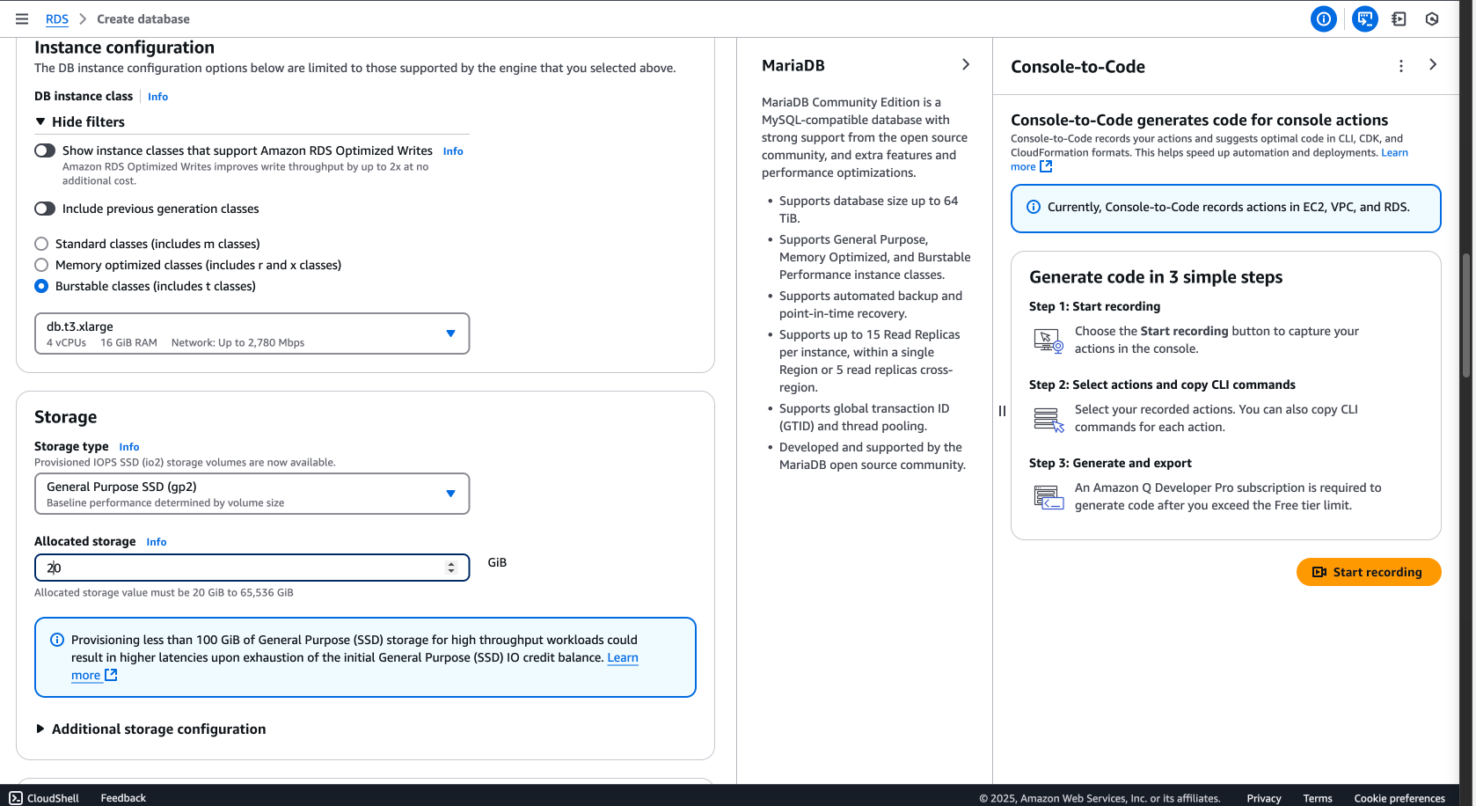Open CloudShell from the footer
The width and height of the screenshot is (1476, 806).
(x=44, y=798)
